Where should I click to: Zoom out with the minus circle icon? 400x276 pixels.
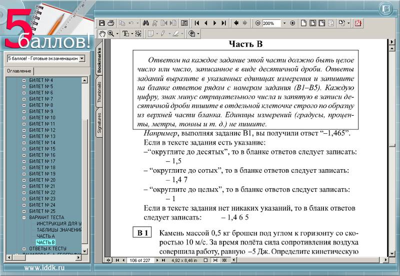[257, 23]
